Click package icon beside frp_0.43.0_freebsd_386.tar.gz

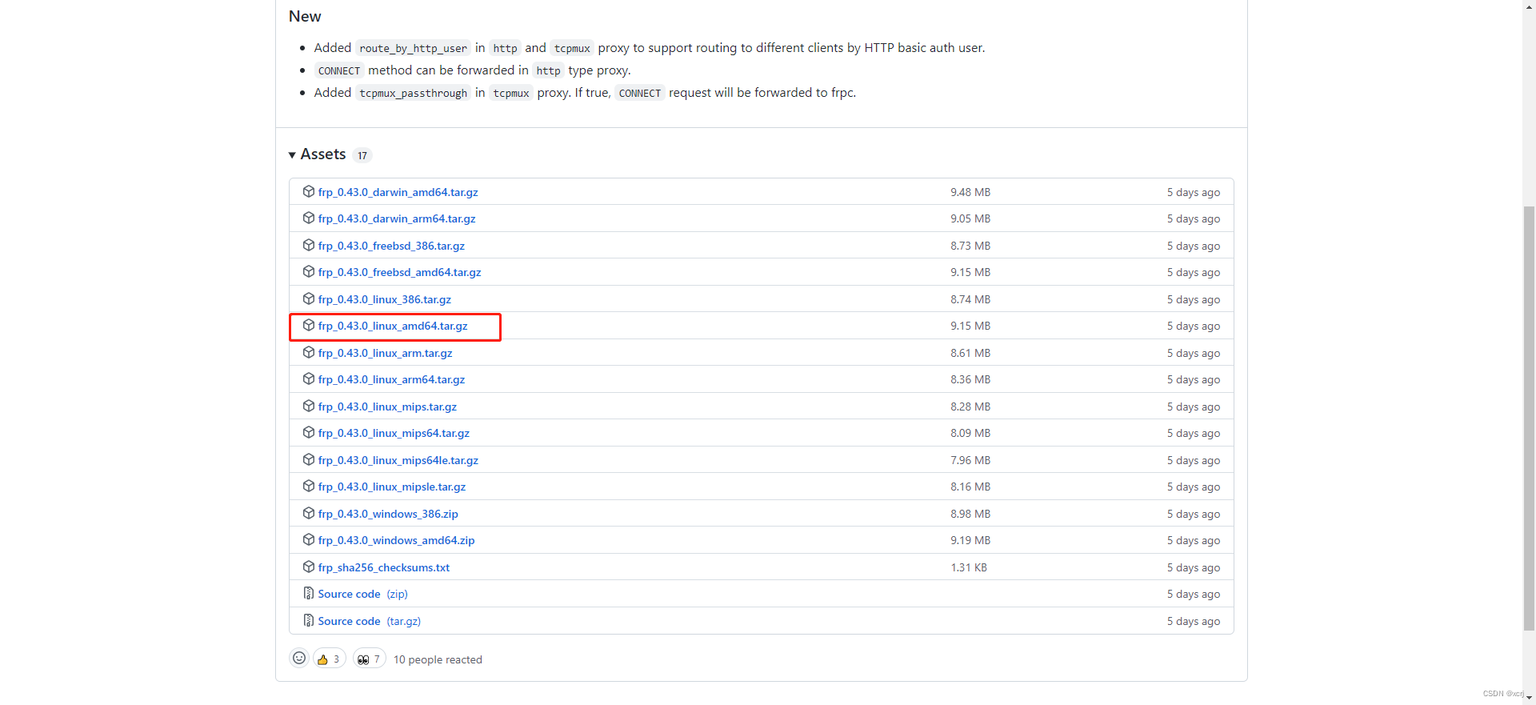point(309,245)
